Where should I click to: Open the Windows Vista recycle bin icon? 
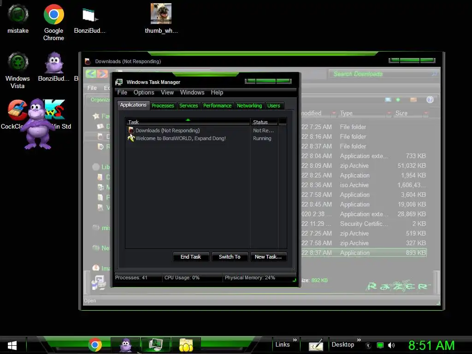(x=18, y=71)
